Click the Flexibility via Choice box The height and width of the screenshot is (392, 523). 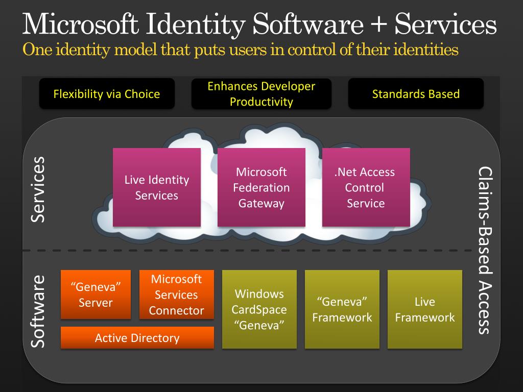point(107,93)
